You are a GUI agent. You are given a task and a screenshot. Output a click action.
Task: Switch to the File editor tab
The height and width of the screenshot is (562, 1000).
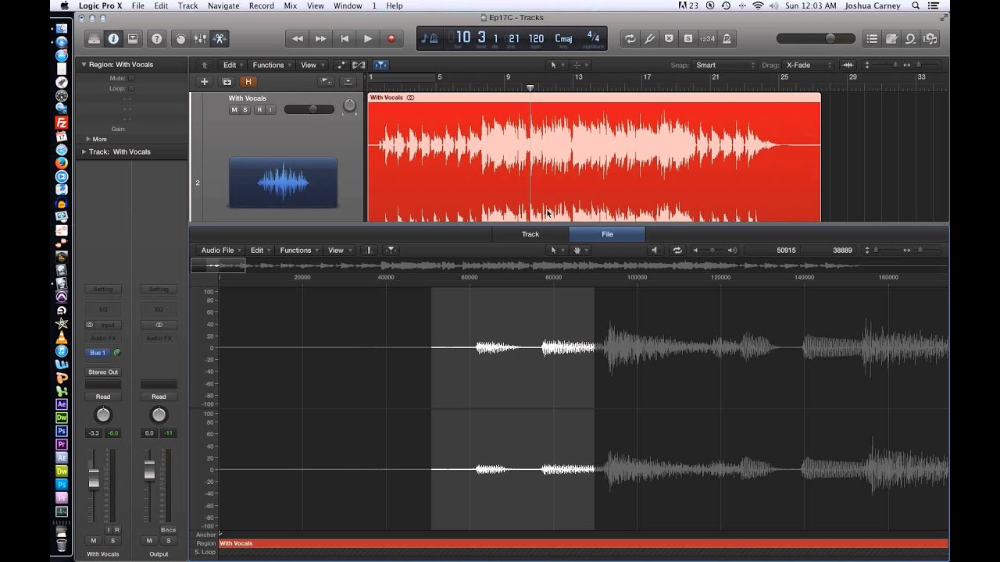[x=607, y=234]
